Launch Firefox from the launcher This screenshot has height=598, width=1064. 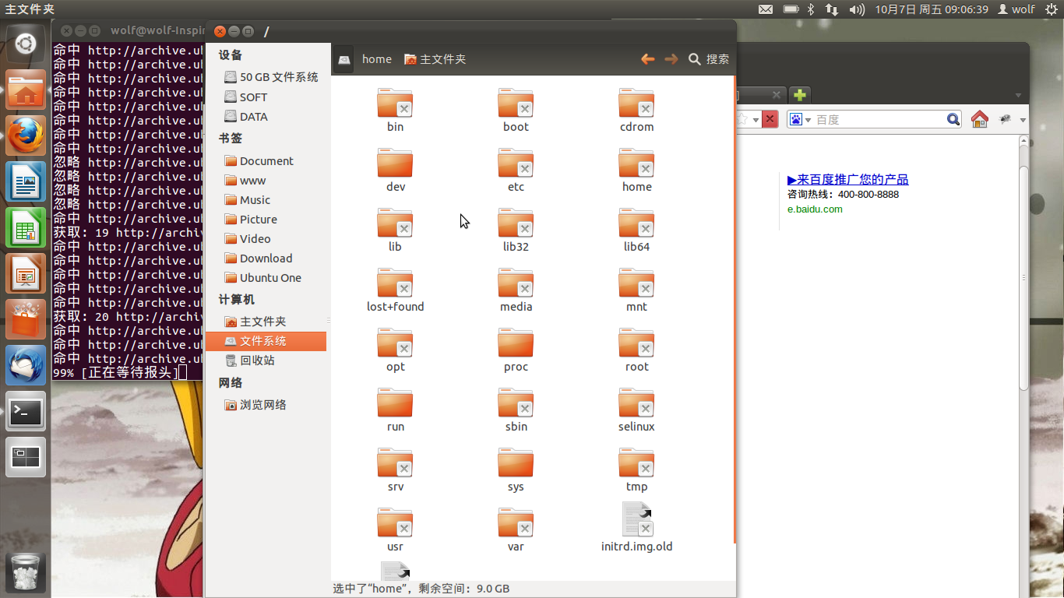click(x=26, y=136)
